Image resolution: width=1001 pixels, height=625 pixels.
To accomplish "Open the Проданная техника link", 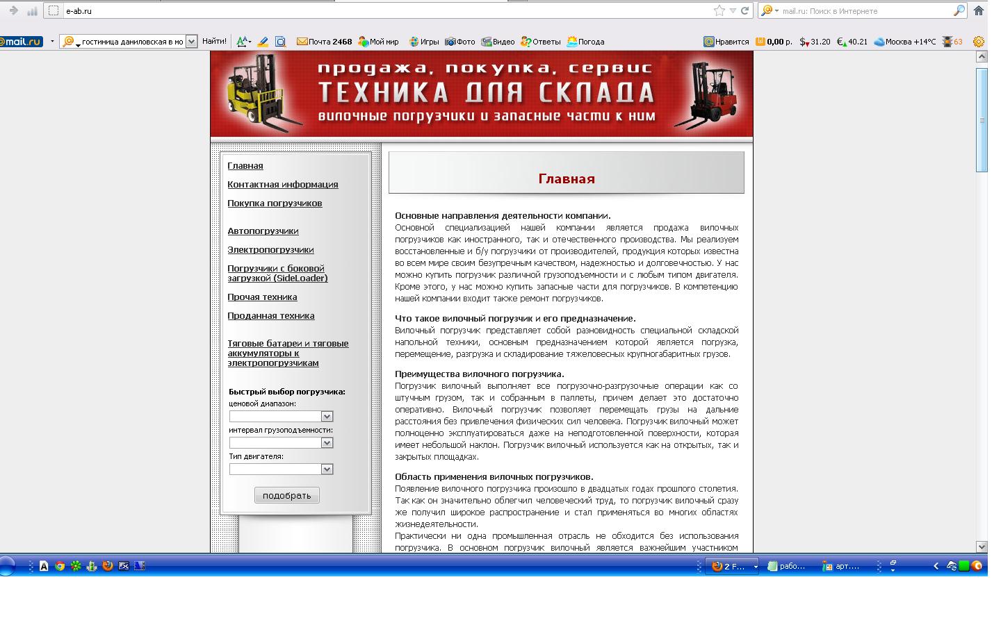I will pyautogui.click(x=271, y=316).
